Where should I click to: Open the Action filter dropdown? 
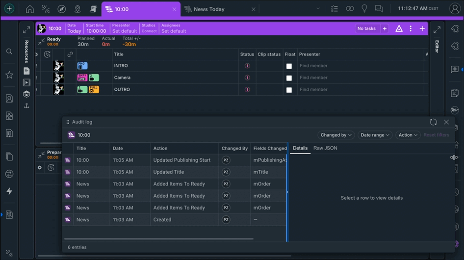click(408, 135)
